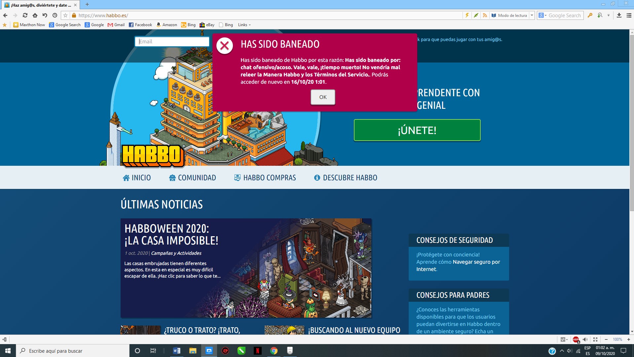Image resolution: width=634 pixels, height=357 pixels.
Task: Open the INICIO navigation tab
Action: click(137, 178)
